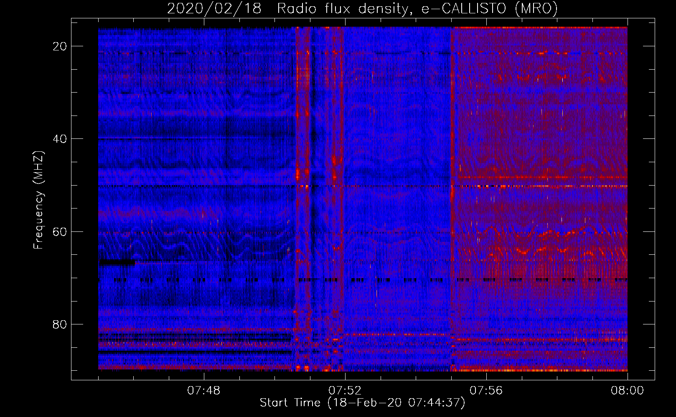676x417 pixels.
Task: Click the 07:48 time tick label
Action: [204, 391]
